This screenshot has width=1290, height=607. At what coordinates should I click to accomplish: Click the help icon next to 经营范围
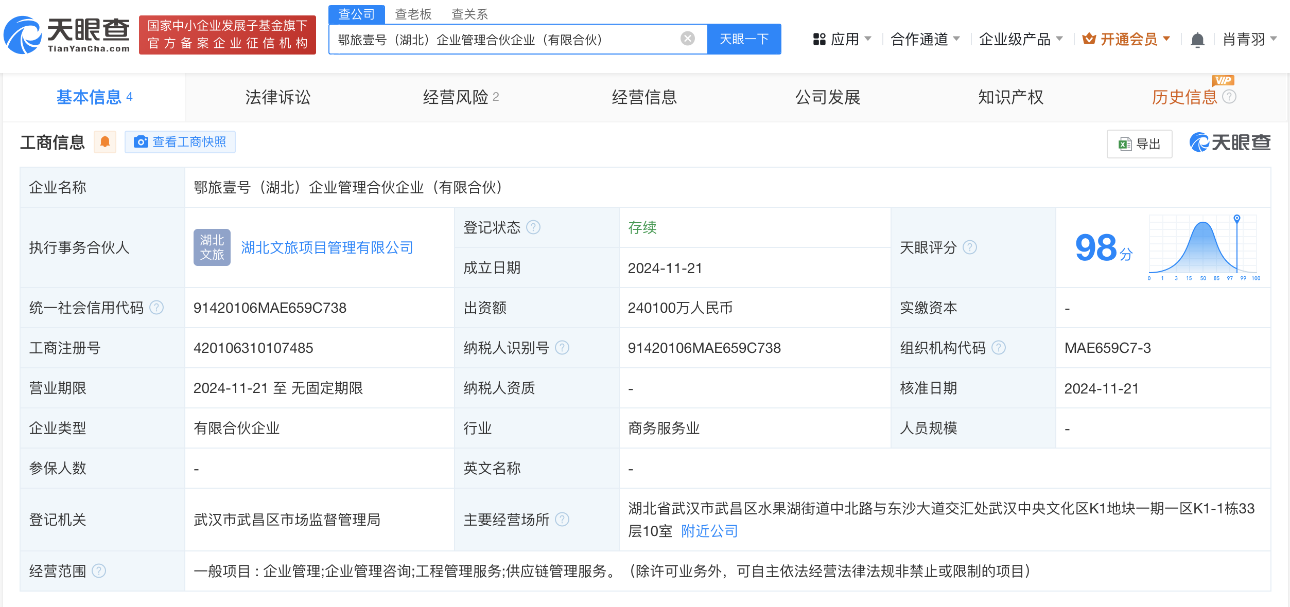tap(99, 571)
